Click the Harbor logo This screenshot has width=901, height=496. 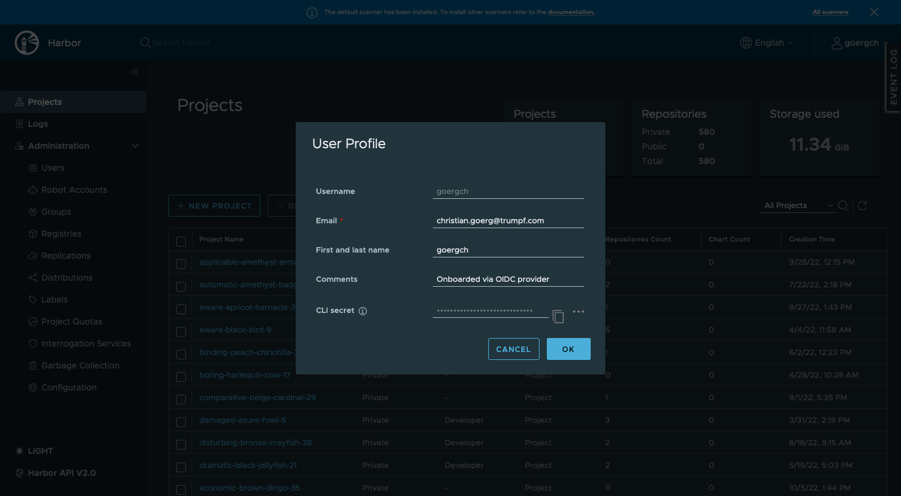27,43
